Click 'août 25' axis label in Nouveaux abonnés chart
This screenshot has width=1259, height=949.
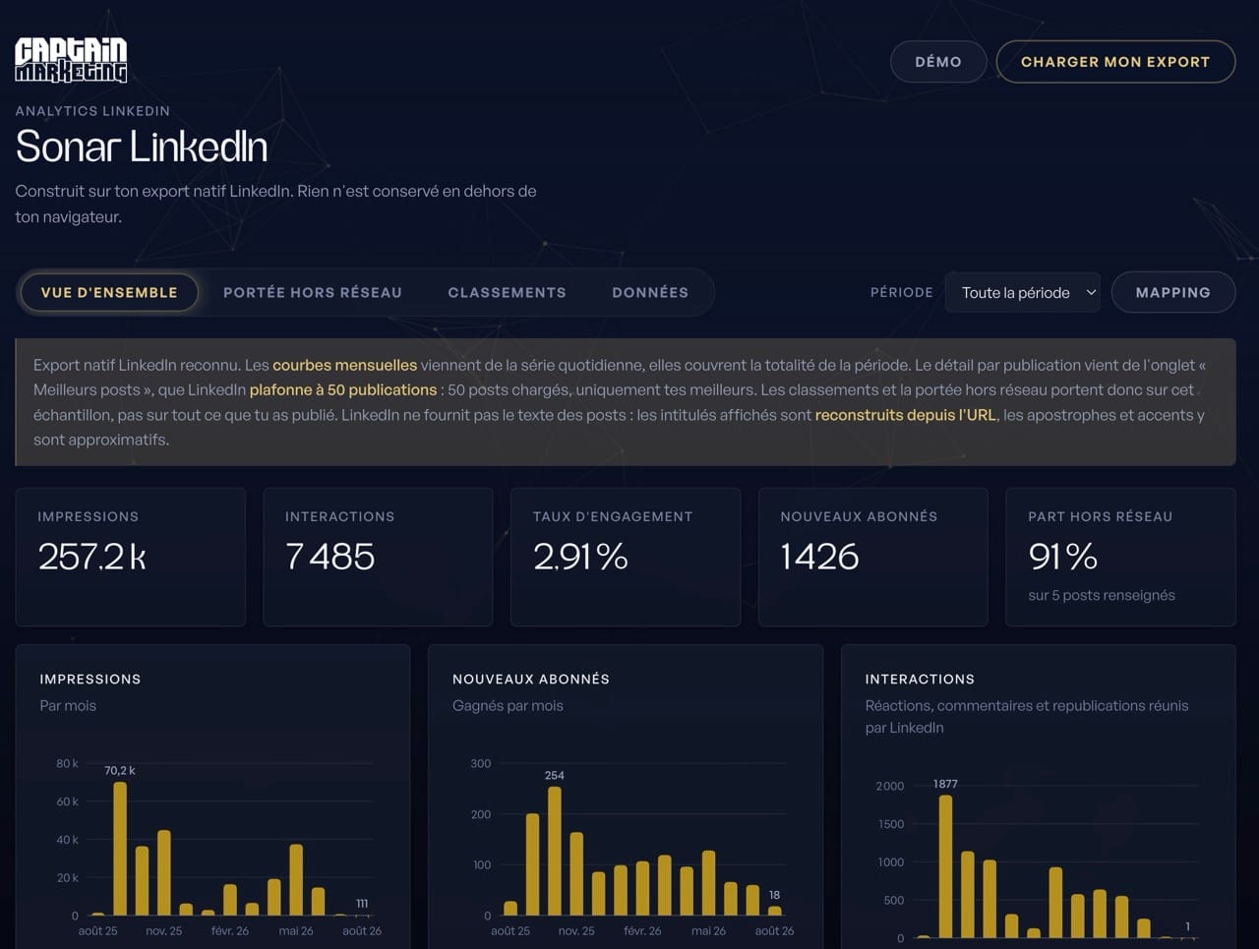tap(510, 930)
